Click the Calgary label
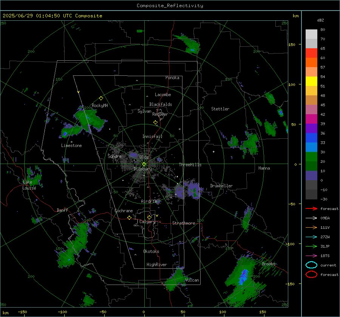 [x=147, y=222]
